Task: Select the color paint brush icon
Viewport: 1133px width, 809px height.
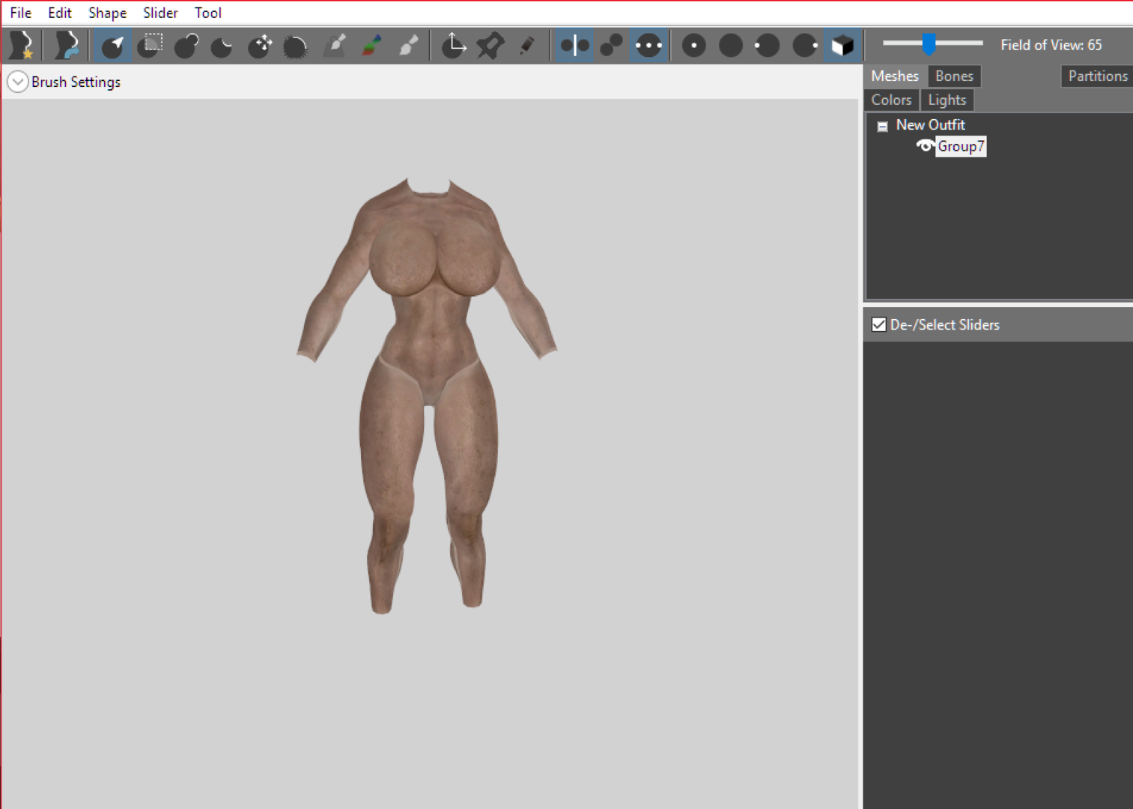Action: click(372, 46)
